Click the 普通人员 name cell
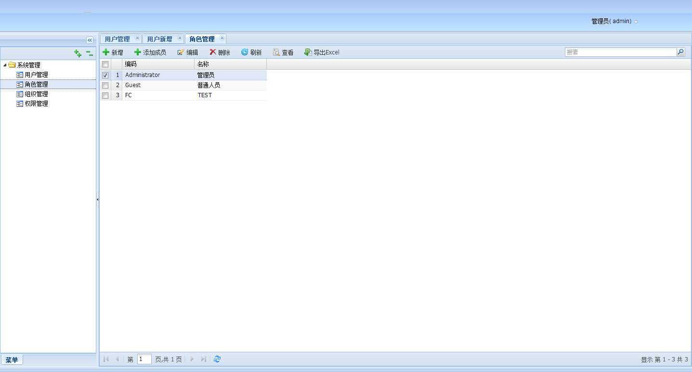 coord(231,85)
